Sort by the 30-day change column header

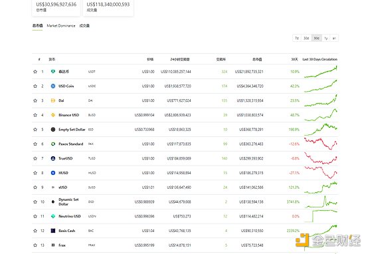[x=294, y=59]
